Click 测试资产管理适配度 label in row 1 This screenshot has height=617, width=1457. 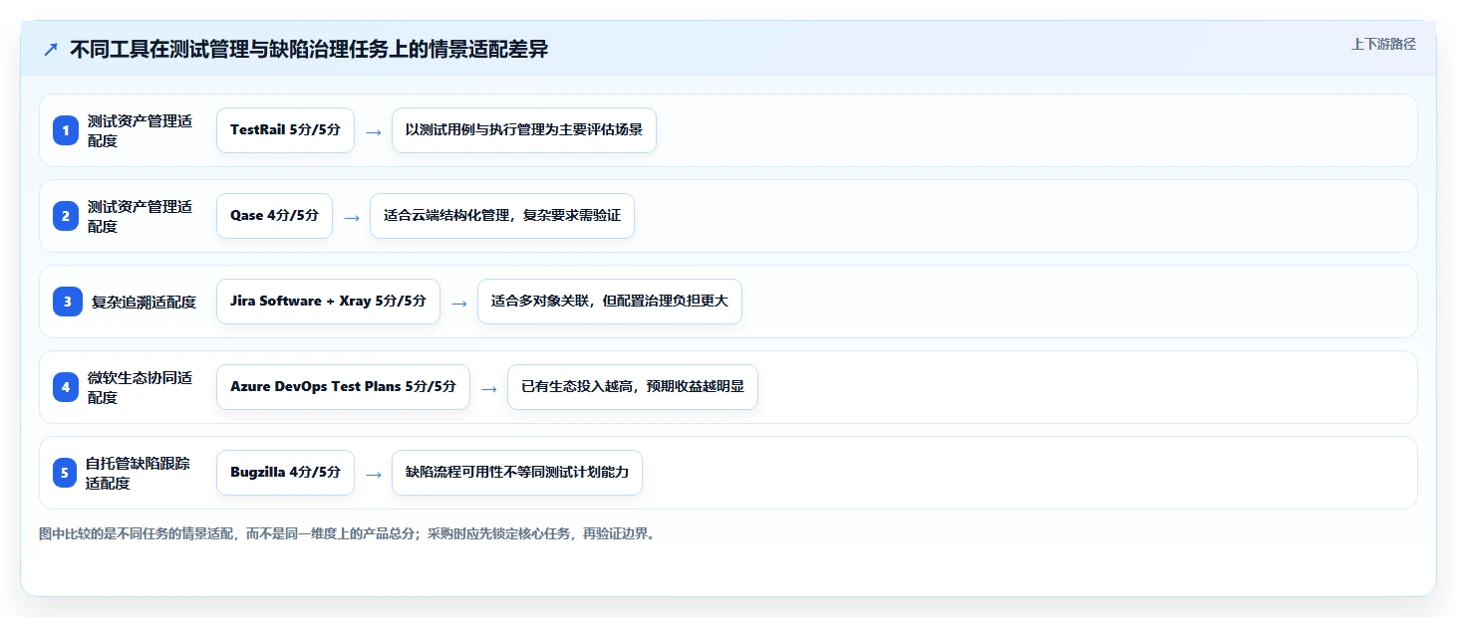coord(140,130)
